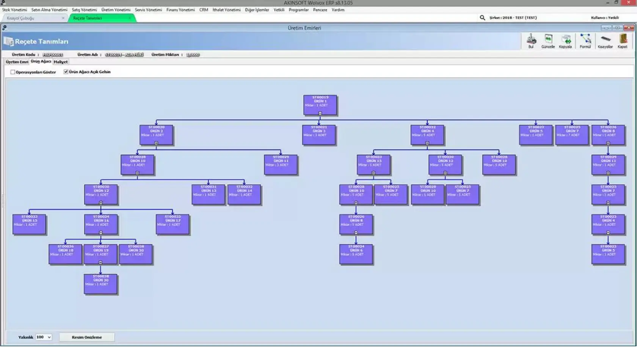Open the Kısayollar shortcuts icon

[x=606, y=41]
